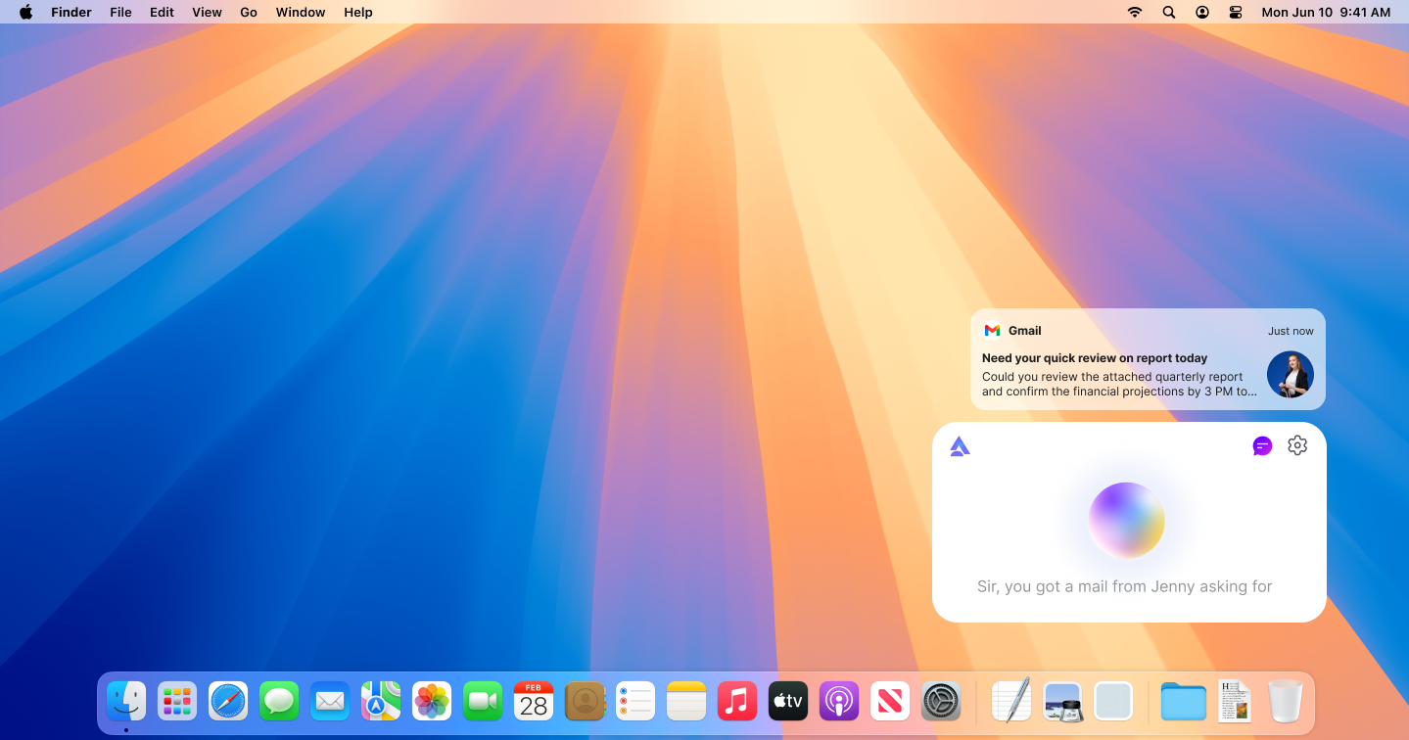Tap the glowing assistant orb
The image size is (1409, 740).
[x=1127, y=520]
